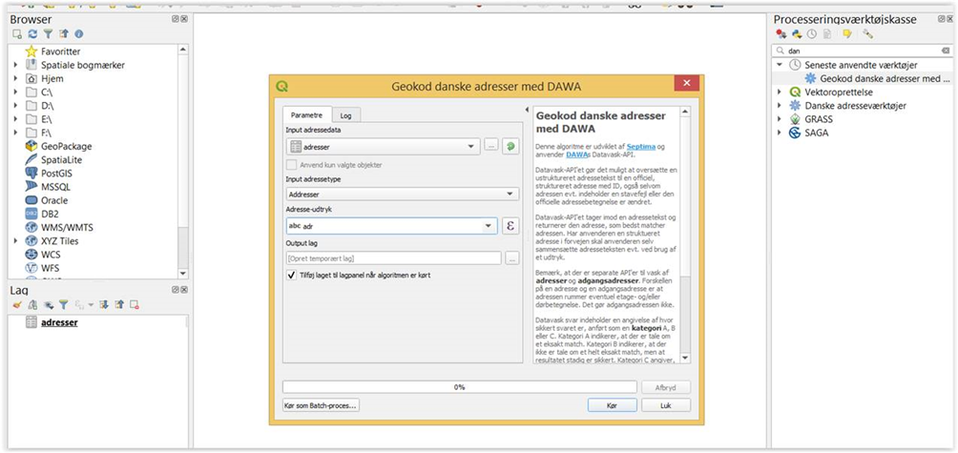Image resolution: width=958 pixels, height=453 pixels.
Task: Click the toolbox search field
Action: pyautogui.click(x=862, y=51)
